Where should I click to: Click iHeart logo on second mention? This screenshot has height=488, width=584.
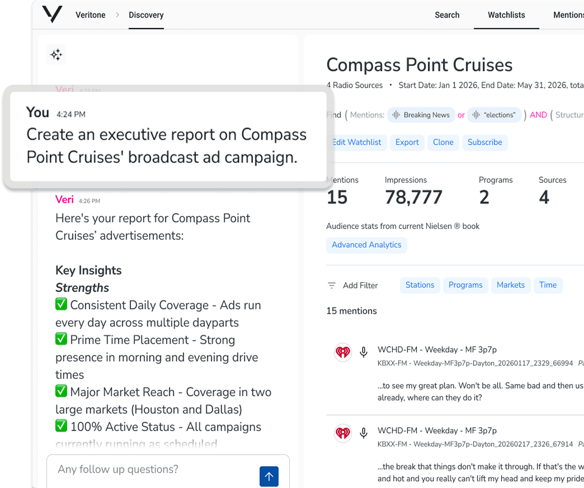[343, 433]
